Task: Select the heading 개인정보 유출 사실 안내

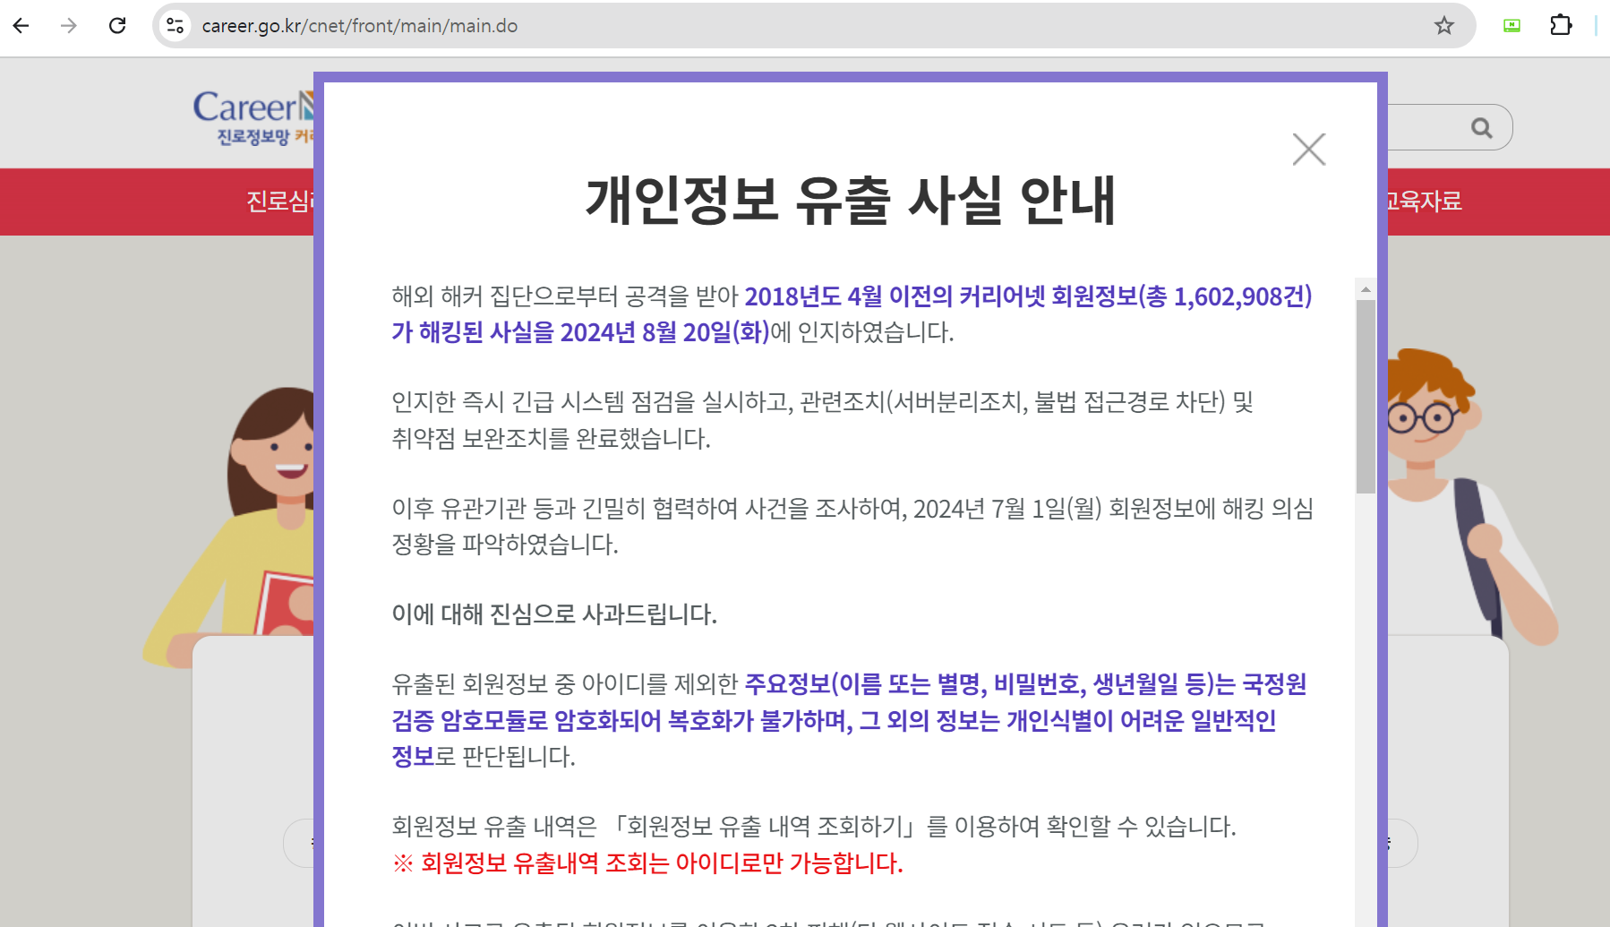Action: click(851, 200)
